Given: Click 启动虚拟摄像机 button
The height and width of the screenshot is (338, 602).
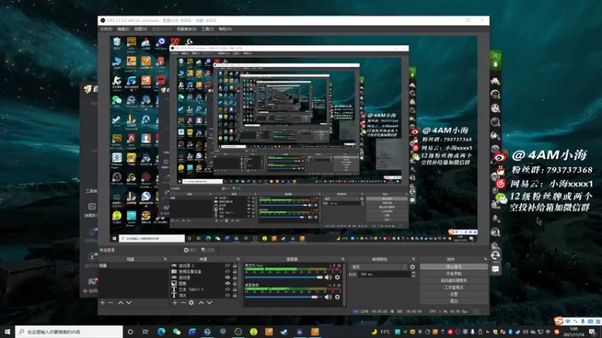Looking at the screenshot, I should point(454,280).
